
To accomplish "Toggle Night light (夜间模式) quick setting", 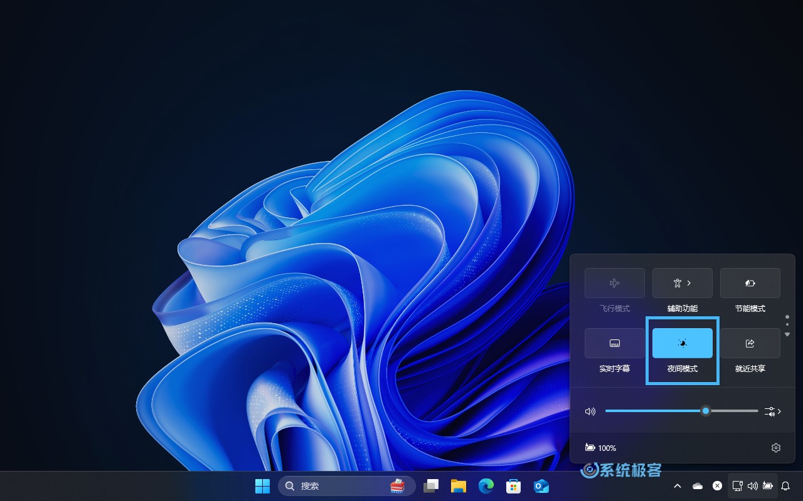I will tap(682, 343).
